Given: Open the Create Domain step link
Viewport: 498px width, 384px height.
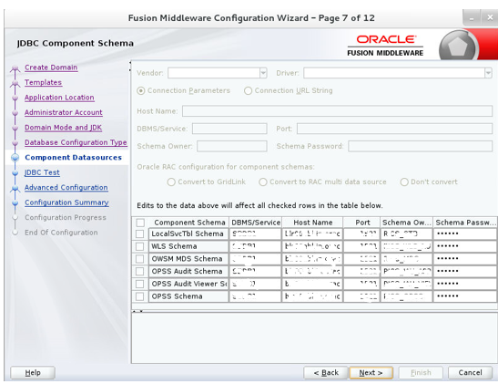Looking at the screenshot, I should 51,67.
